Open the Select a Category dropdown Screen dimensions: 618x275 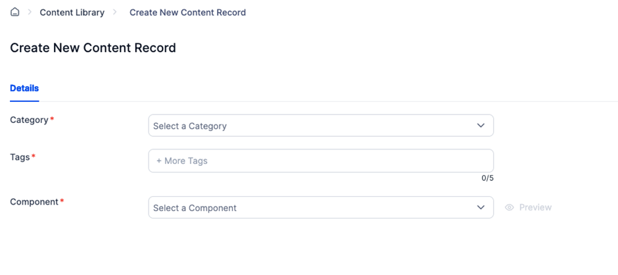[x=321, y=126]
